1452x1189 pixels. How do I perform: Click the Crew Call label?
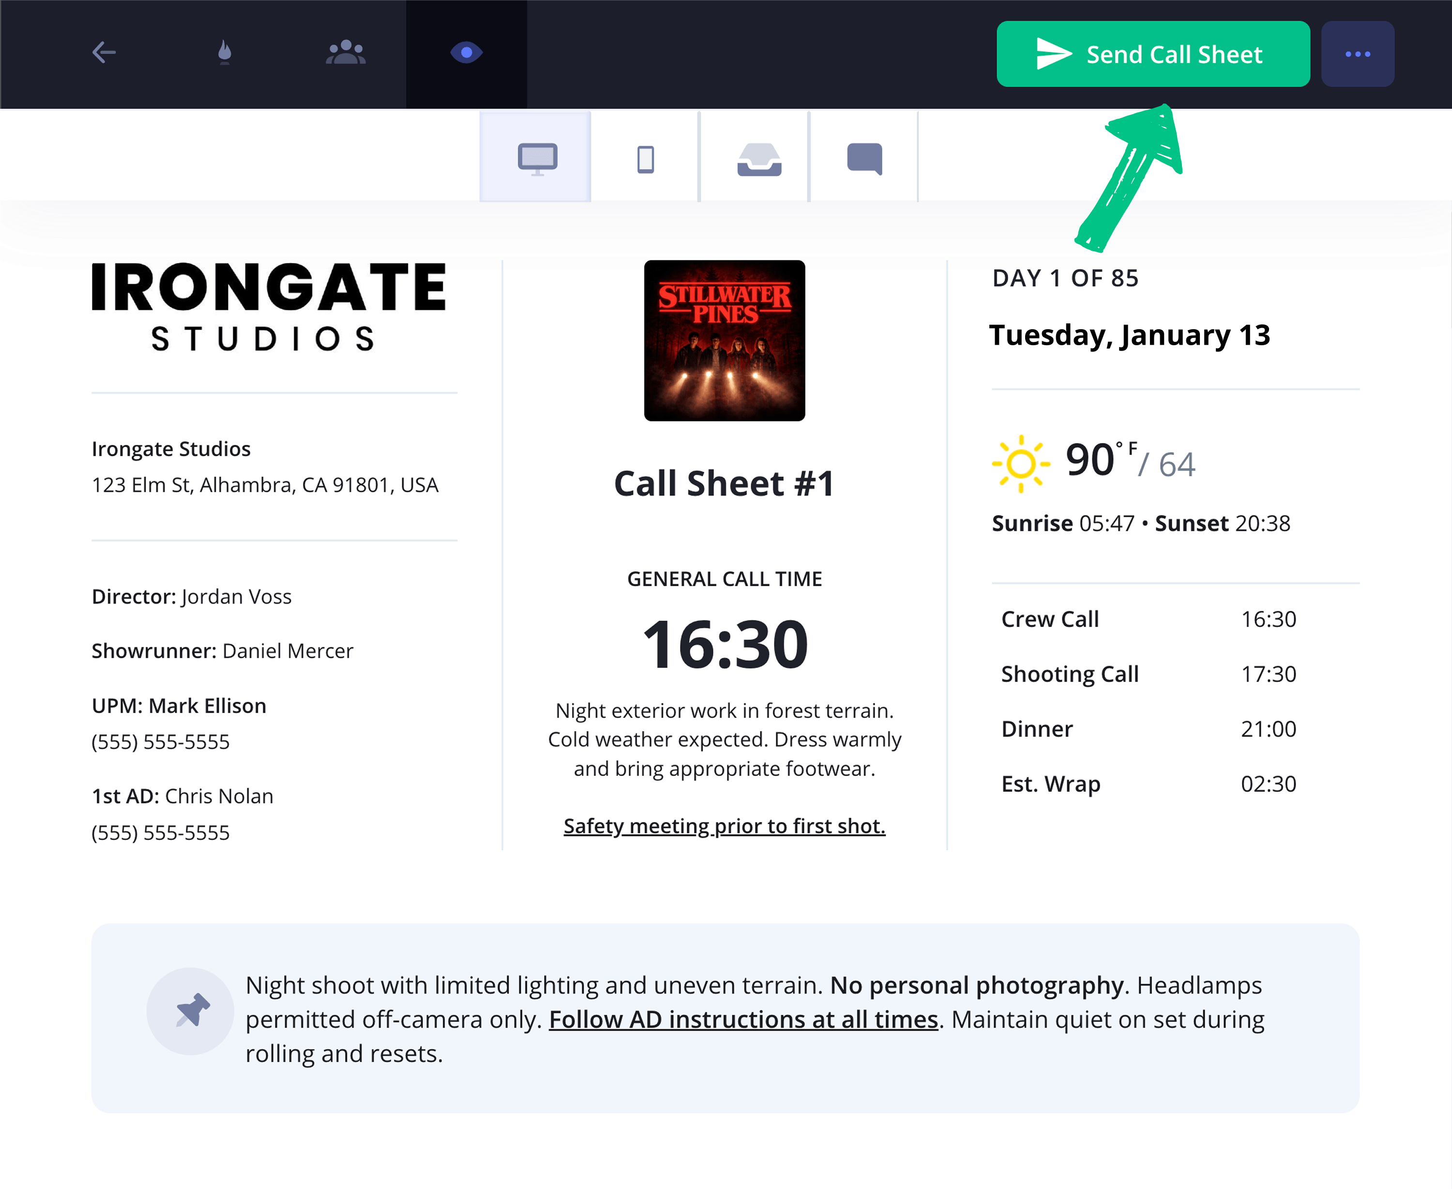(x=1050, y=619)
